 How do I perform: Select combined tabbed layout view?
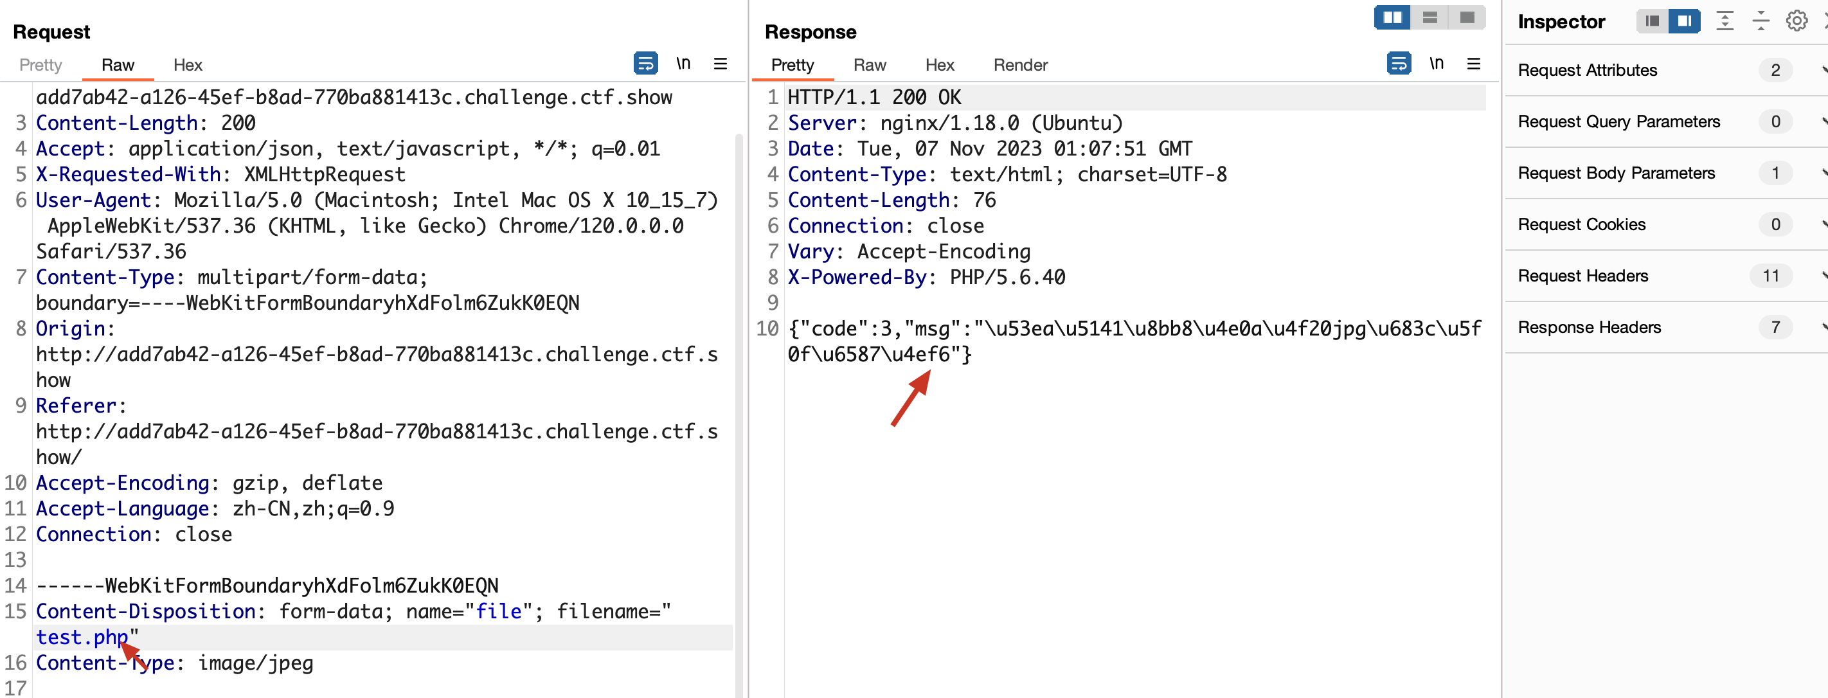point(1467,17)
